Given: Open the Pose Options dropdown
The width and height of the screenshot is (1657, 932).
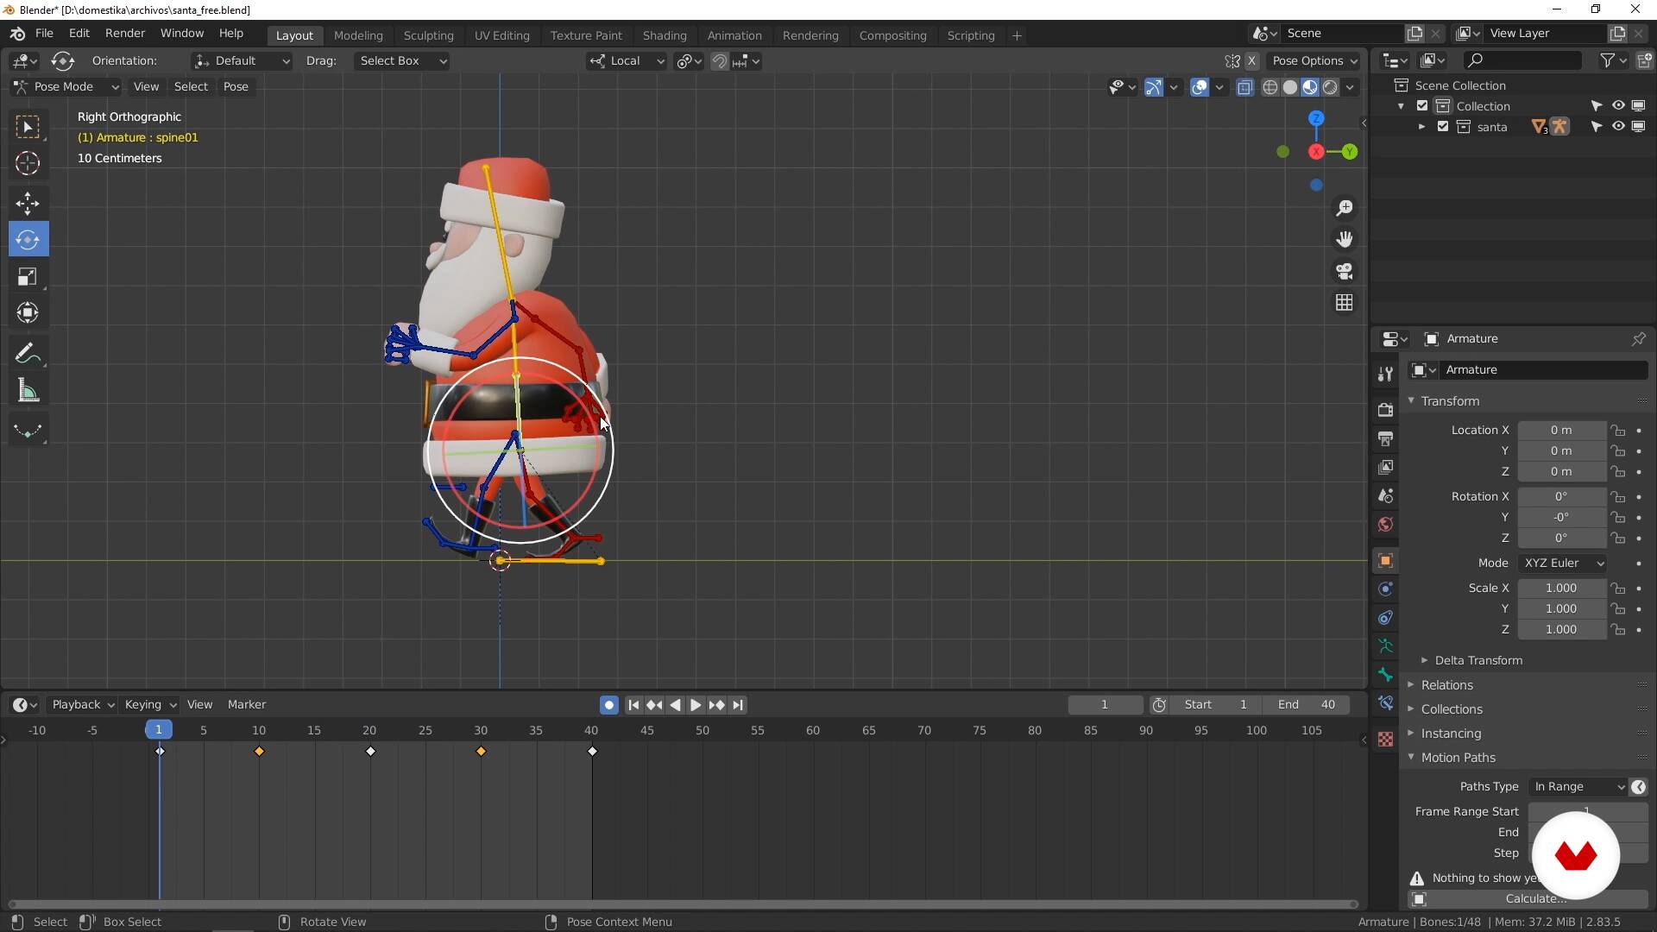Looking at the screenshot, I should (x=1314, y=61).
